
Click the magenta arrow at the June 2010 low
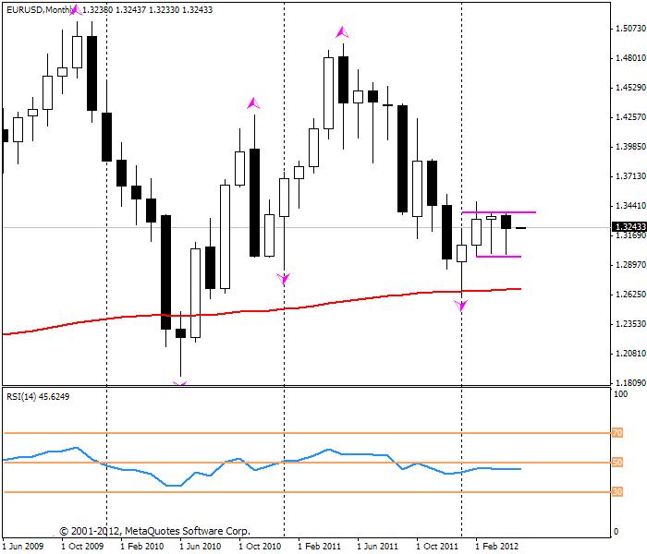[x=180, y=383]
